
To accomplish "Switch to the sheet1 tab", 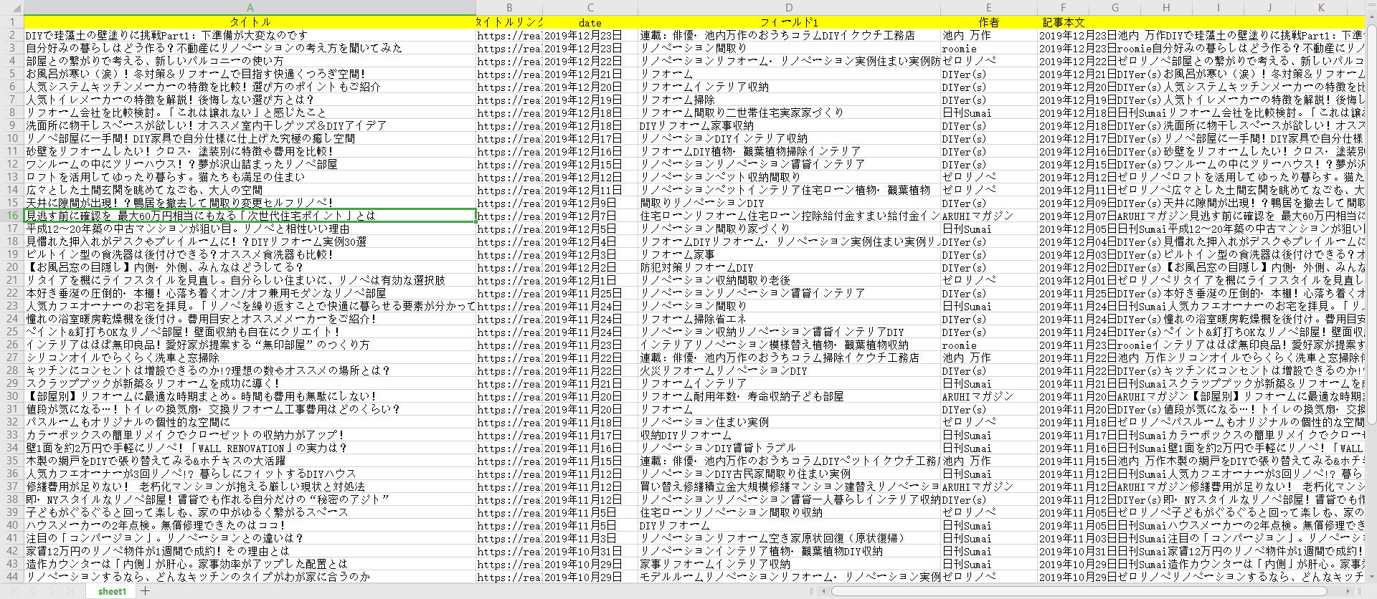I will coord(112,591).
